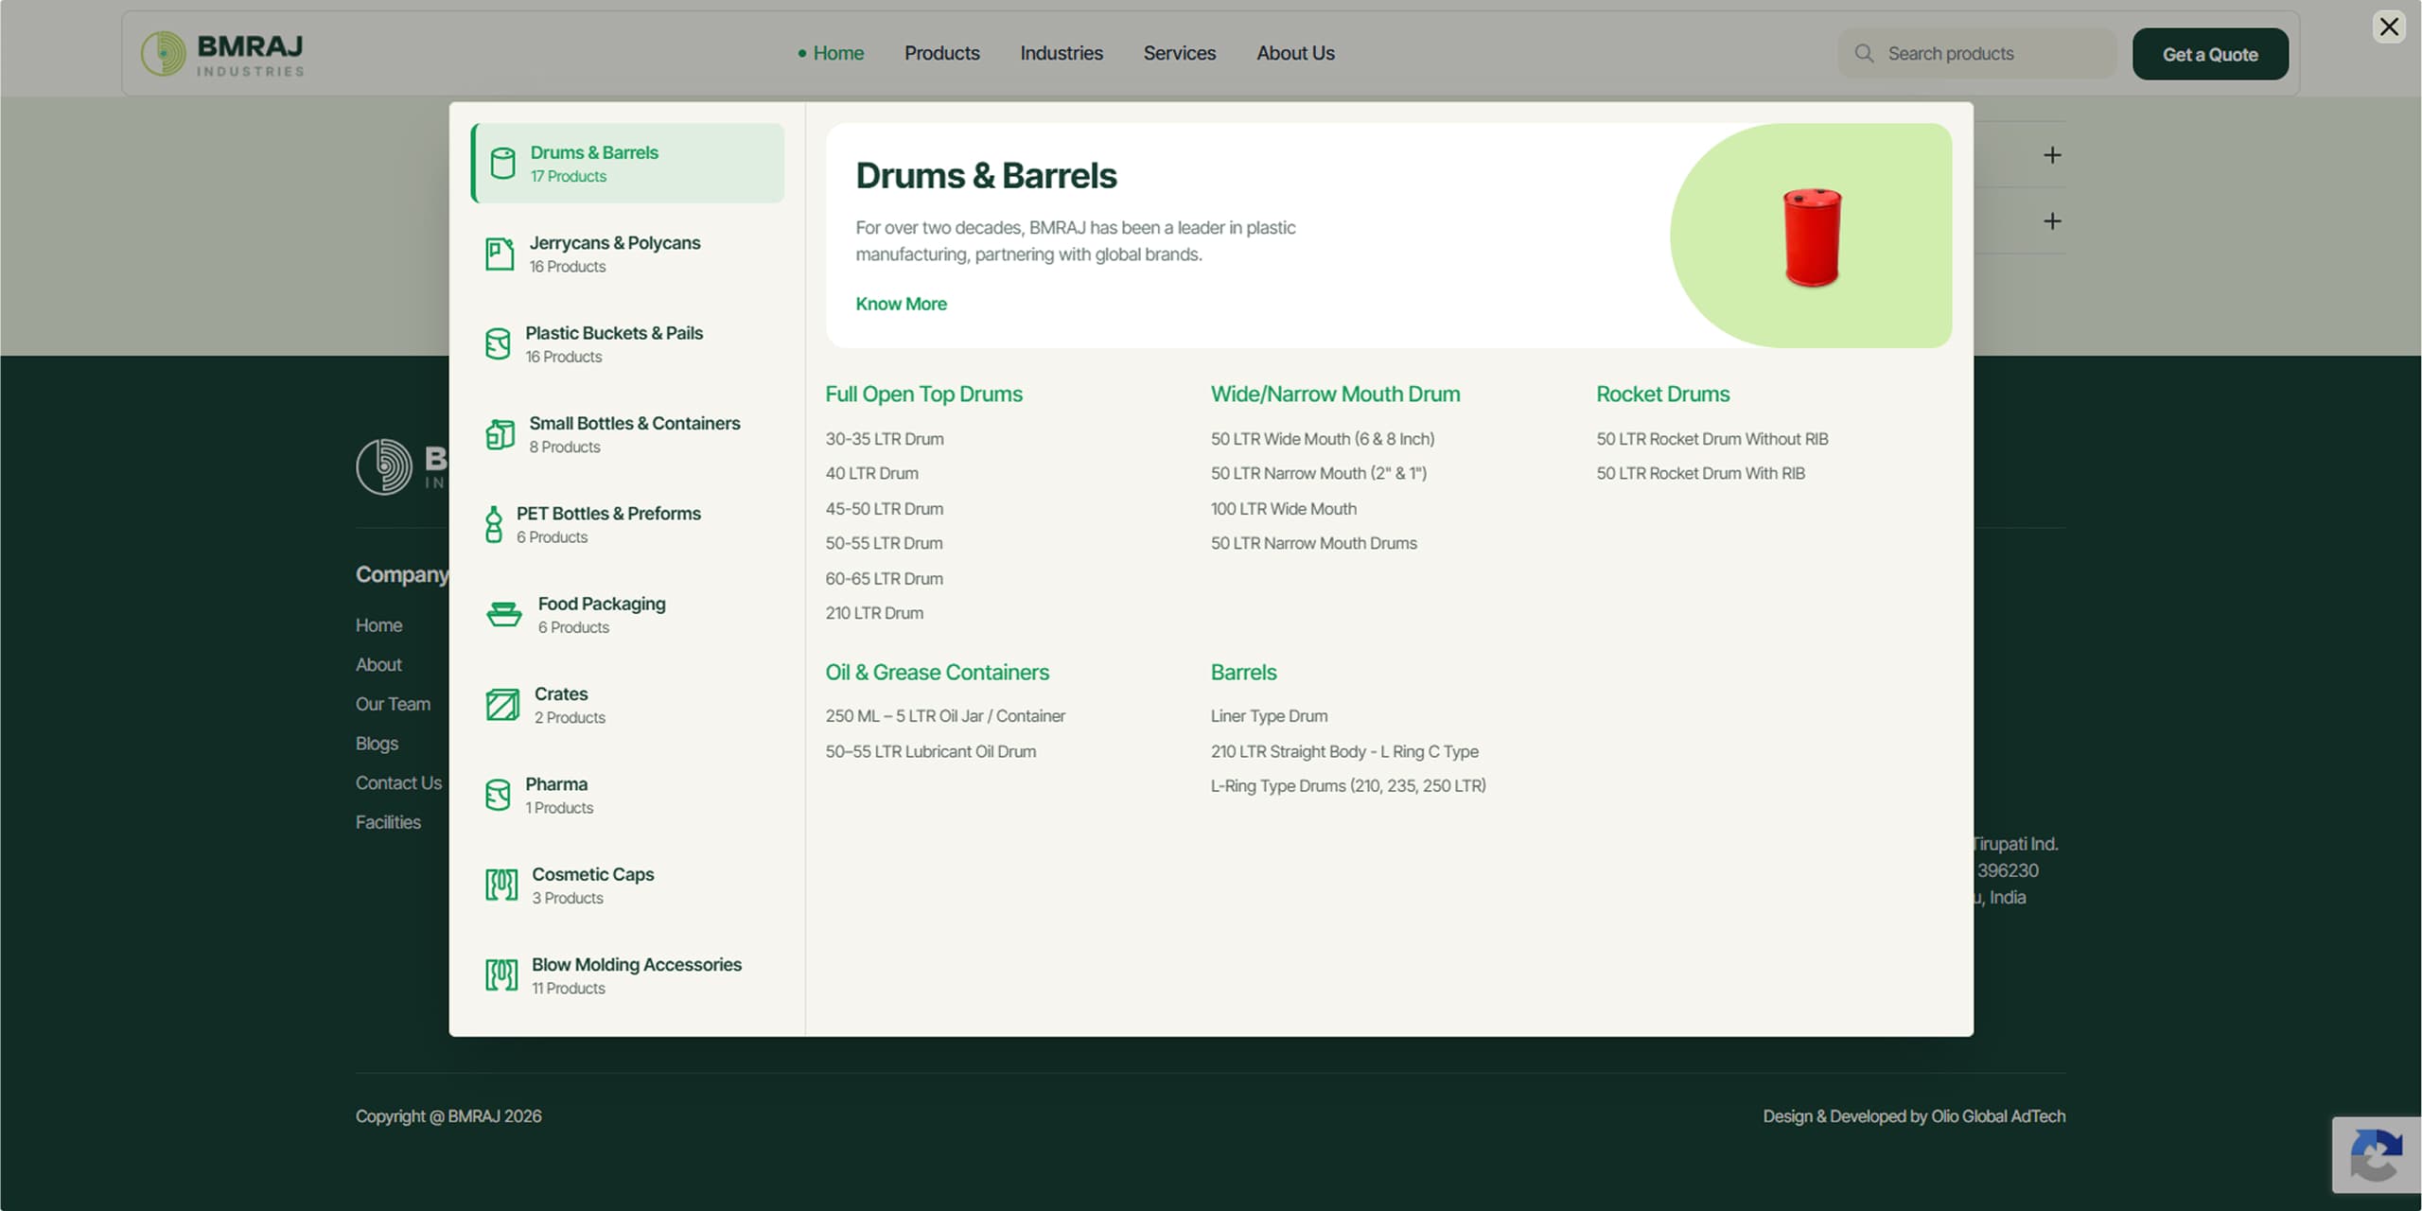
Task: Click the Small Bottles & Containers icon
Action: 500,434
